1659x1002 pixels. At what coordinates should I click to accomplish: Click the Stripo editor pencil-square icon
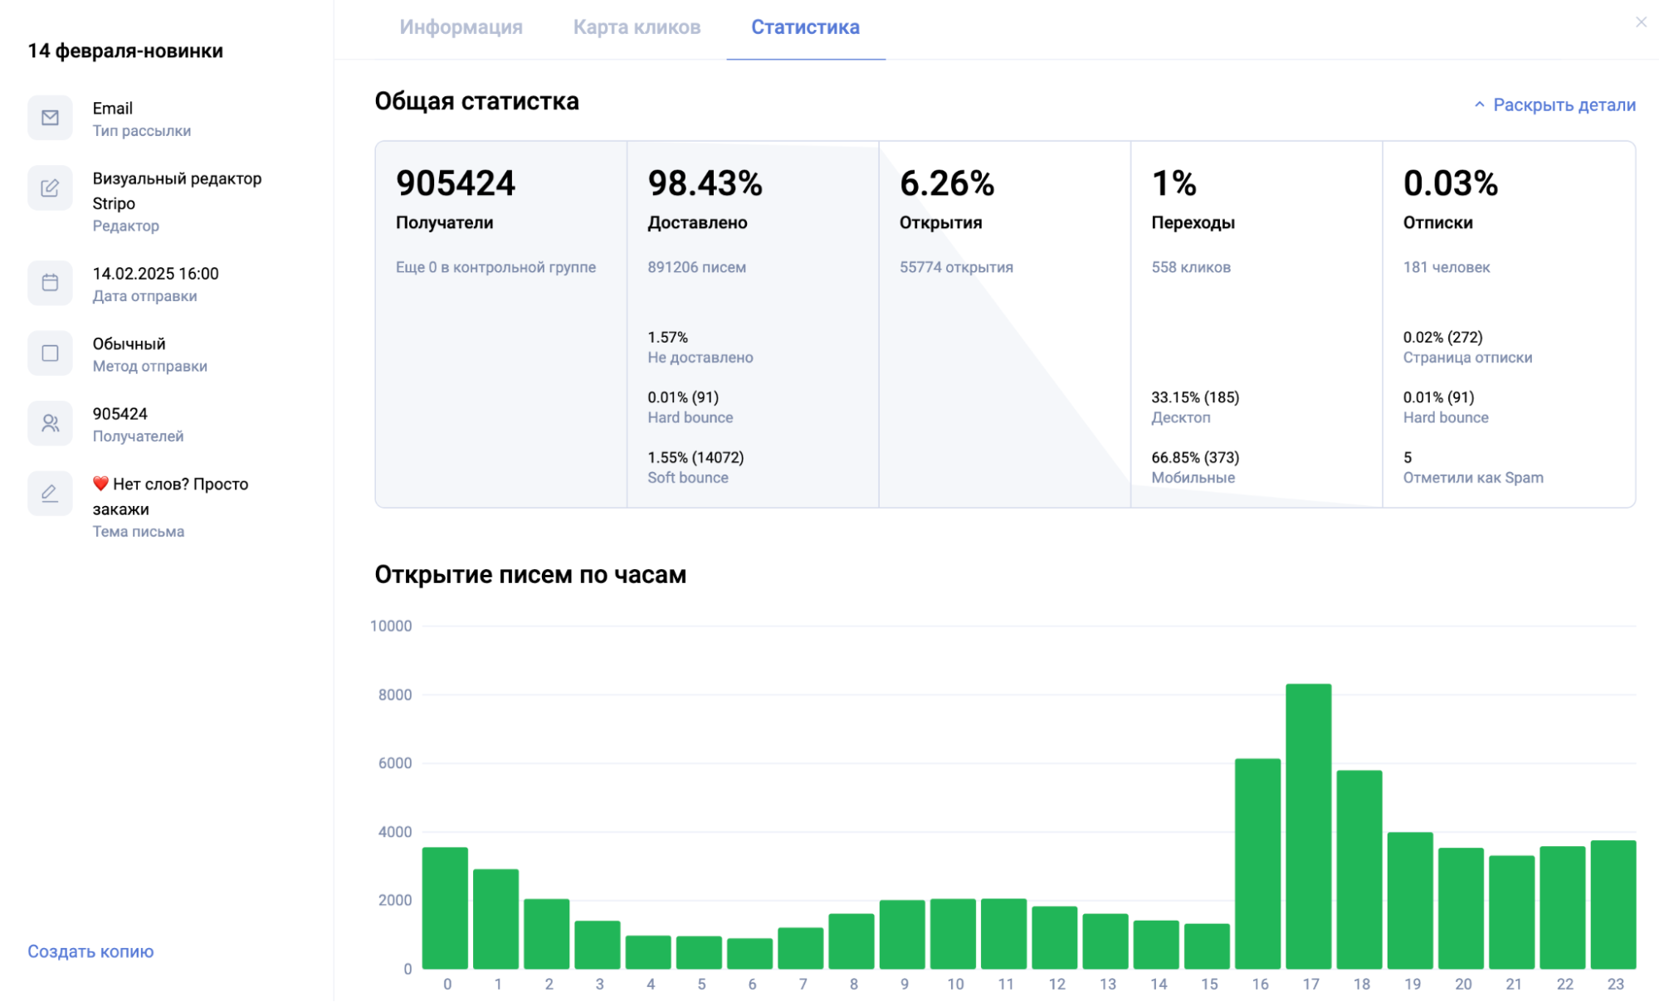(x=50, y=188)
